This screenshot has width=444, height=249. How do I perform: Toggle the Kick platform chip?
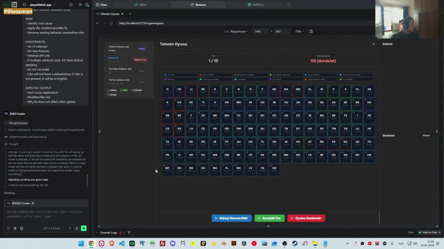coord(124,90)
